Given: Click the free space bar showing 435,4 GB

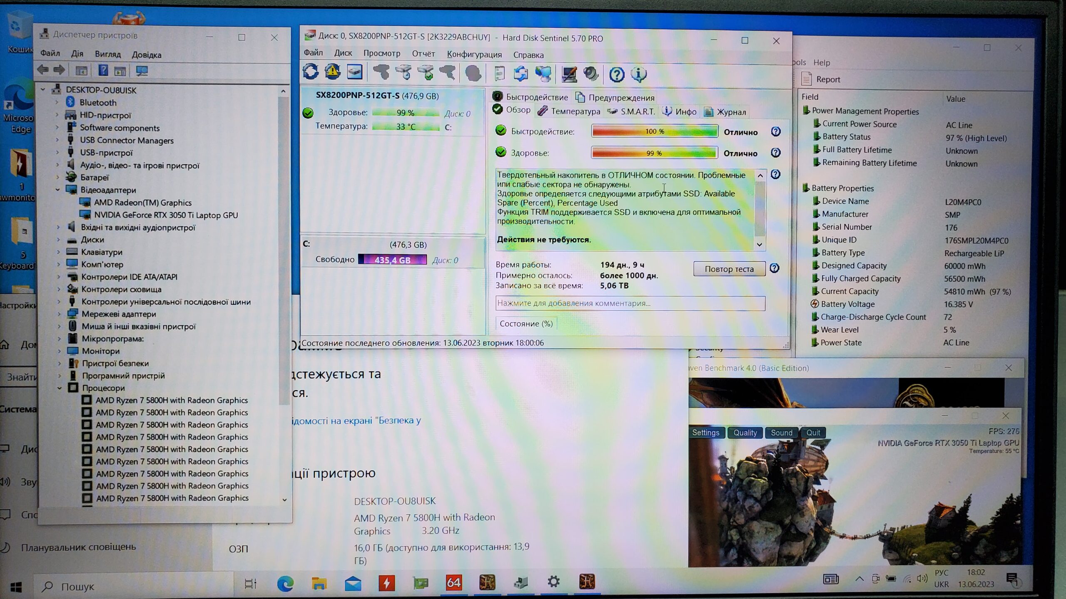Looking at the screenshot, I should [x=392, y=260].
